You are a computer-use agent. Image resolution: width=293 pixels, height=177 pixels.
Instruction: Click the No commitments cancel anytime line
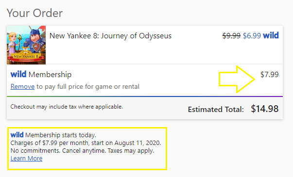click(x=82, y=150)
